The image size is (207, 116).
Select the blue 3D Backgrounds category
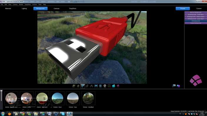(x=196, y=21)
